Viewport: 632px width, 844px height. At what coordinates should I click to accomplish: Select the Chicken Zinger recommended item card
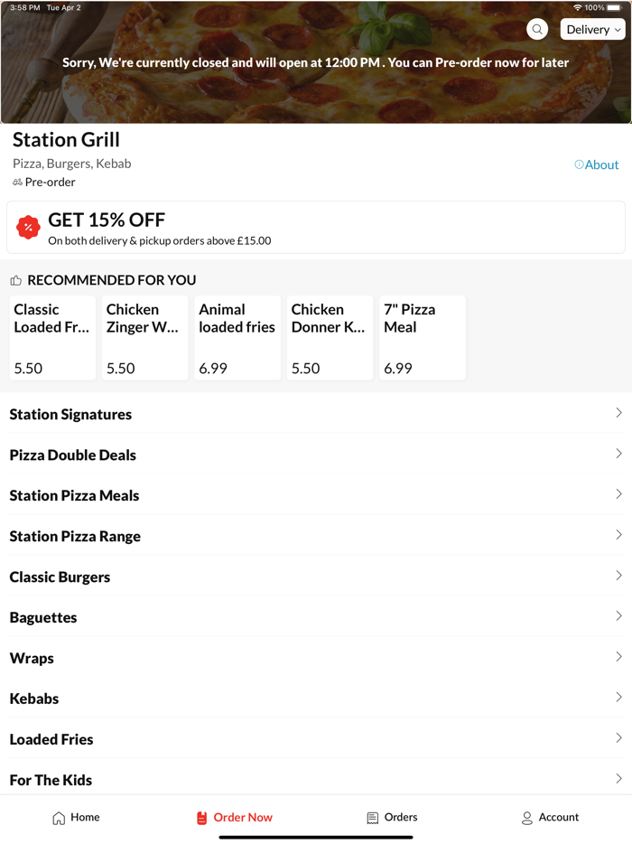pos(144,337)
